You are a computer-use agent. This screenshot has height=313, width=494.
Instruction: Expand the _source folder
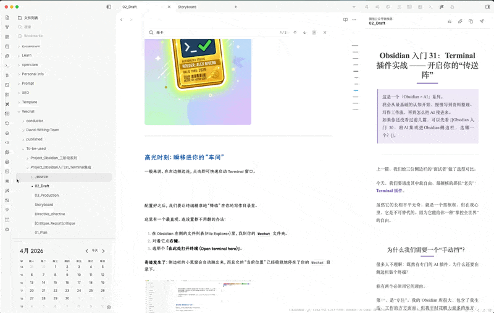(32, 177)
